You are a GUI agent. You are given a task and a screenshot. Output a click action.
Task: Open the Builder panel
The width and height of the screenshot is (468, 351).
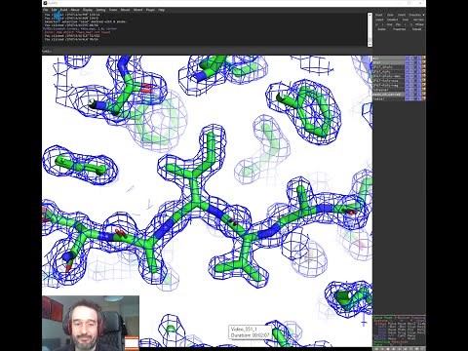pyautogui.click(x=382, y=29)
